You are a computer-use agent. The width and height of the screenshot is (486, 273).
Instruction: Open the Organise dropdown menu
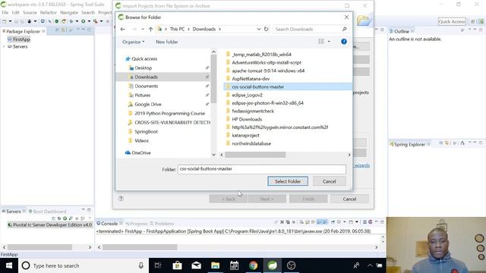(x=134, y=42)
